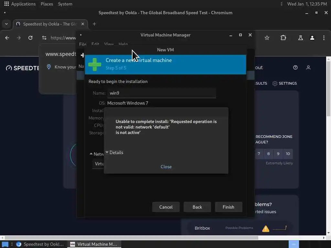
Task: Open the Chromium profile icon
Action: coord(312,38)
